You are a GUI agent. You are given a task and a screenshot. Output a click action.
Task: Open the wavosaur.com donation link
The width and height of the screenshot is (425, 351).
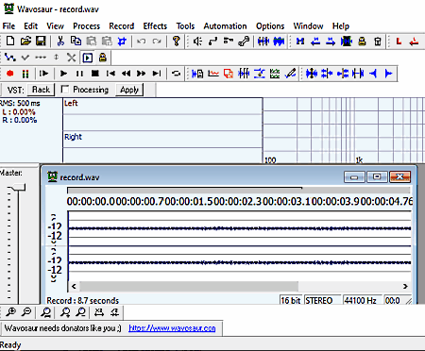point(172,328)
